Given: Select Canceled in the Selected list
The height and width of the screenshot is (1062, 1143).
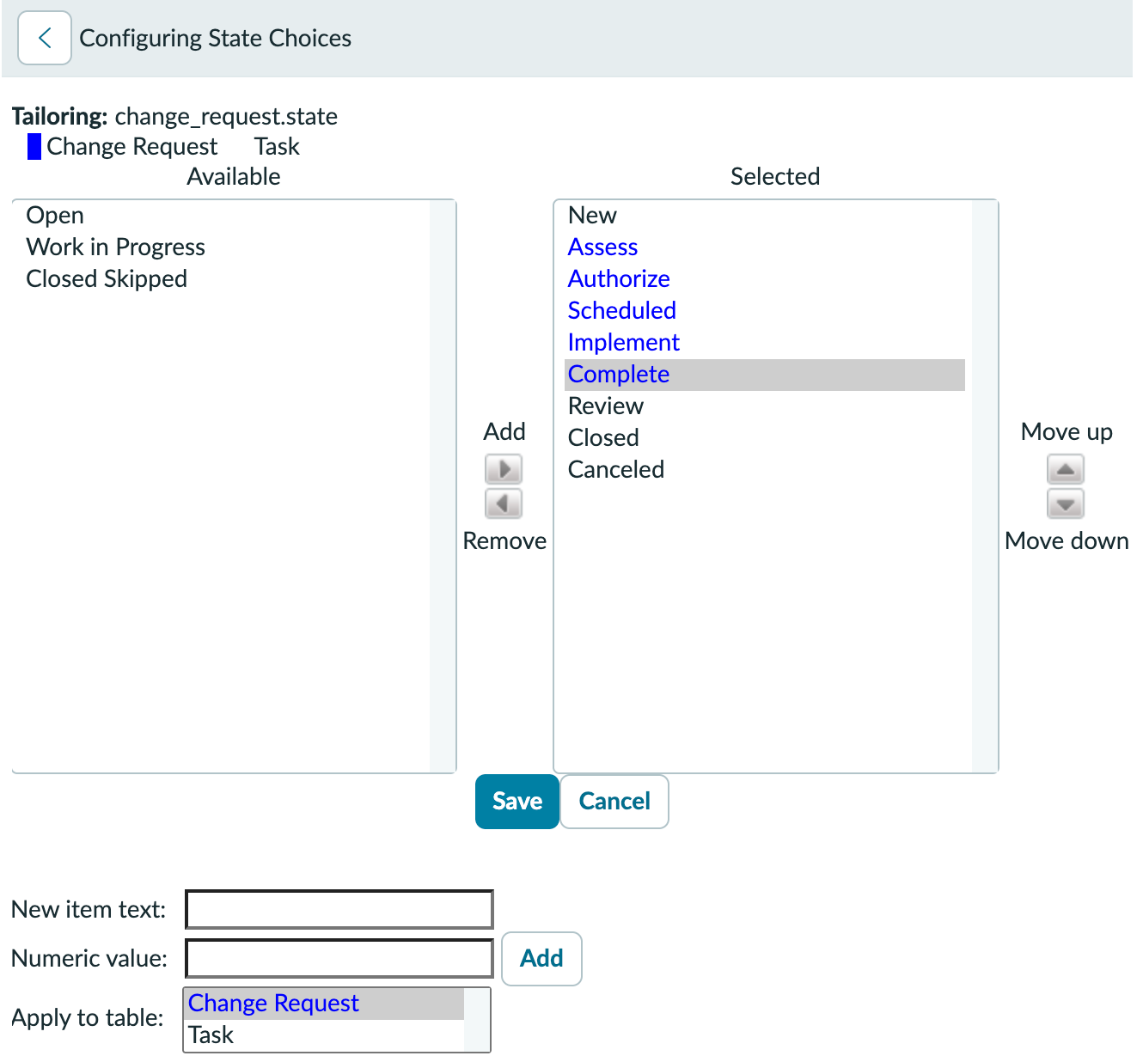Looking at the screenshot, I should [765, 470].
